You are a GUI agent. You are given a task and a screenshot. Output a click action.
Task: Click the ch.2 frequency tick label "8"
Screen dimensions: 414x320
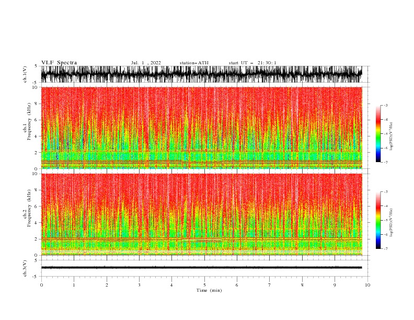(36, 190)
